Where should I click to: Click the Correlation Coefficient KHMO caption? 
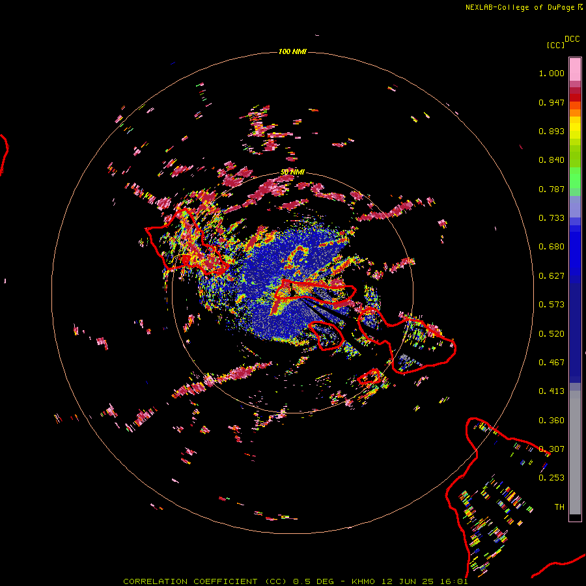click(295, 581)
